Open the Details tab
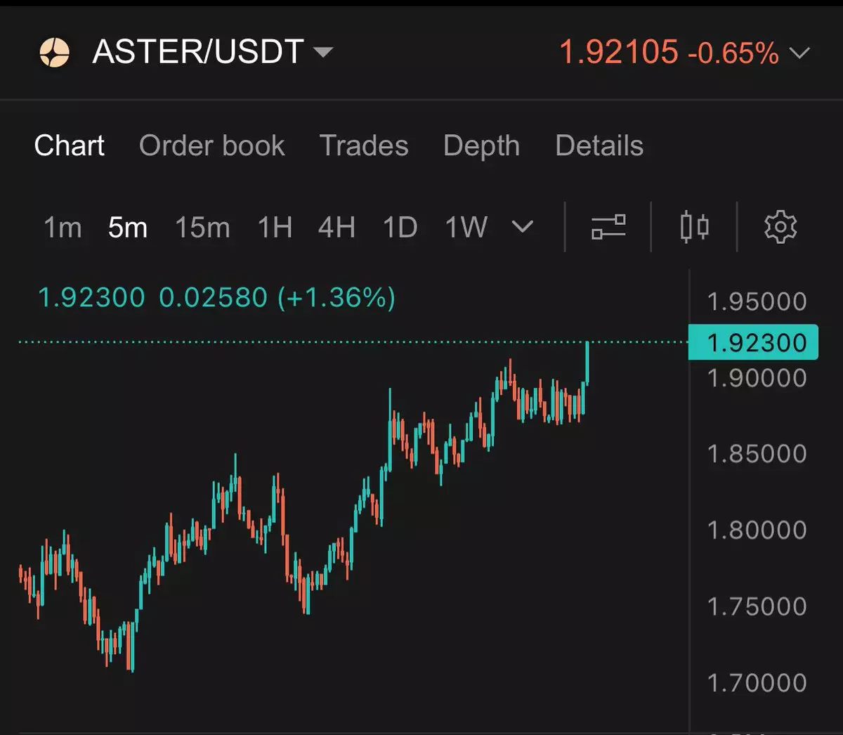 coord(599,146)
